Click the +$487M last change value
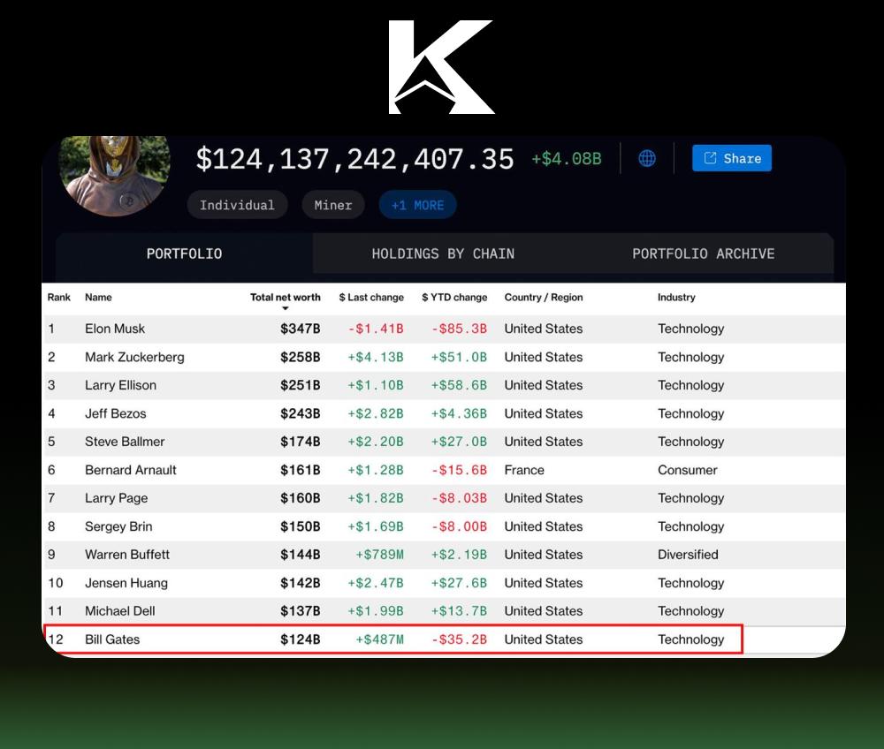Image resolution: width=884 pixels, height=749 pixels. pyautogui.click(x=379, y=639)
